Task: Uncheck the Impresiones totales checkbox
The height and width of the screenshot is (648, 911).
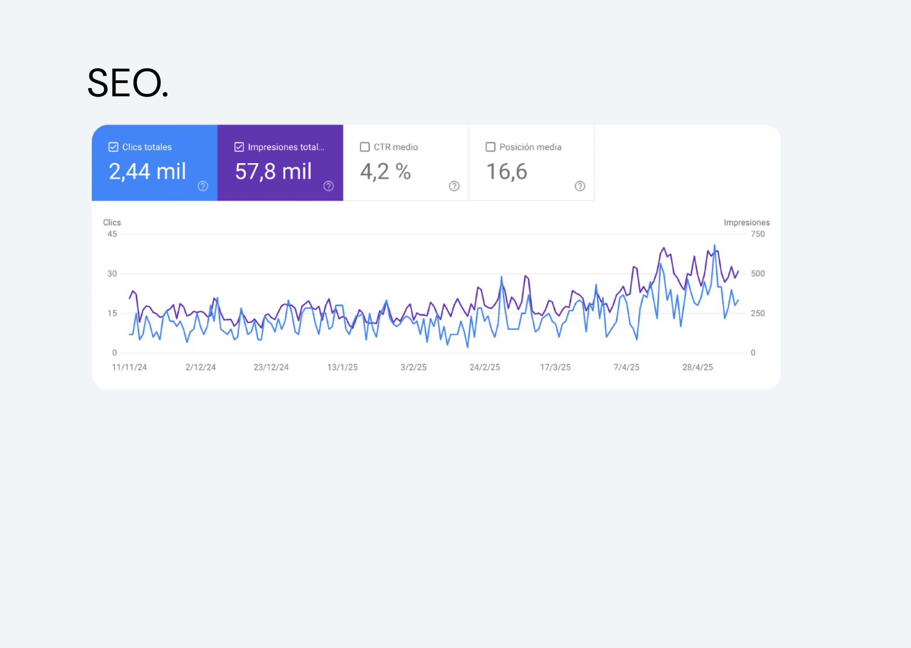Action: point(239,147)
